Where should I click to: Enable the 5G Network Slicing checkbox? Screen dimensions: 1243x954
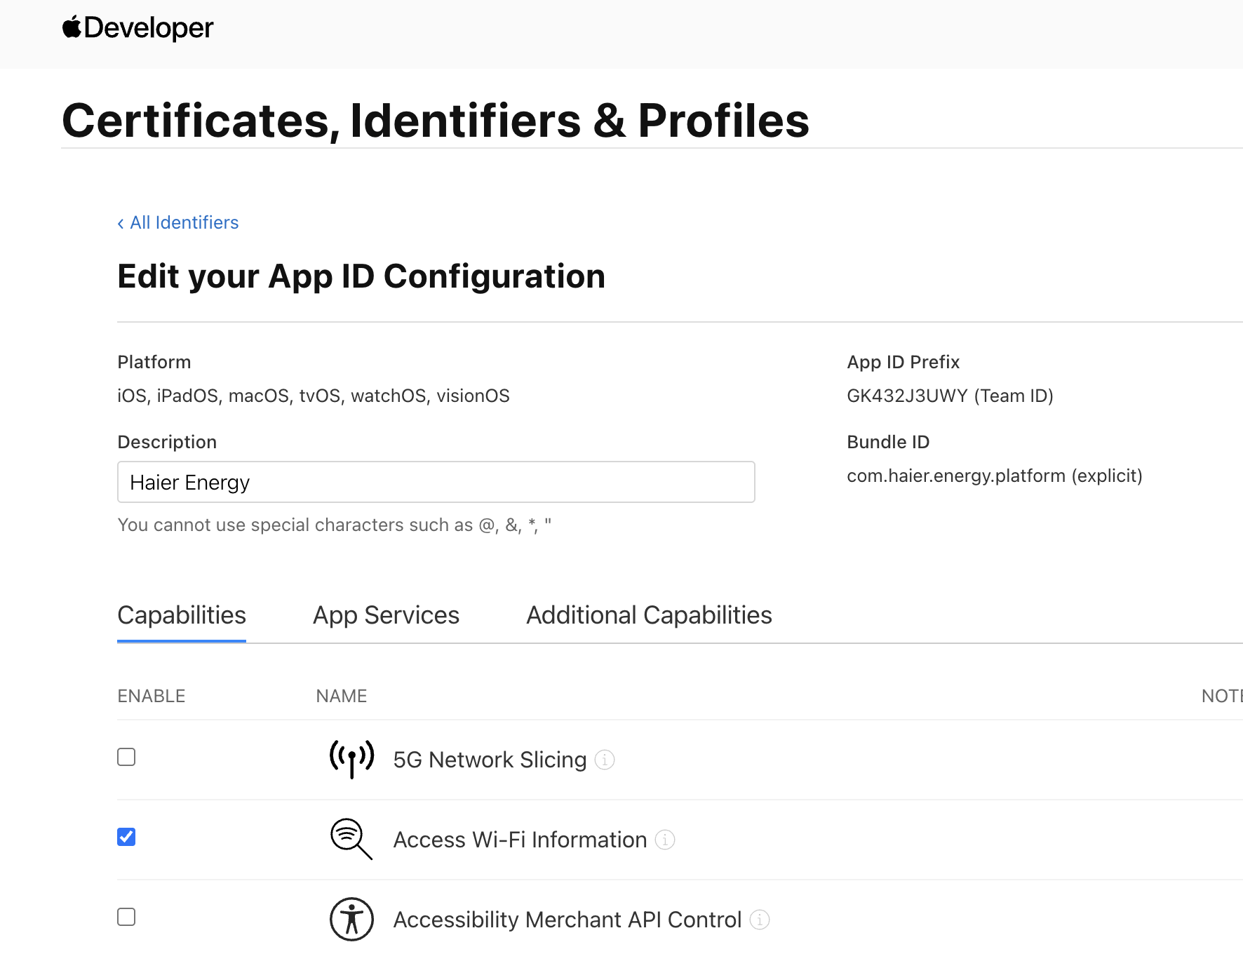[x=126, y=757]
